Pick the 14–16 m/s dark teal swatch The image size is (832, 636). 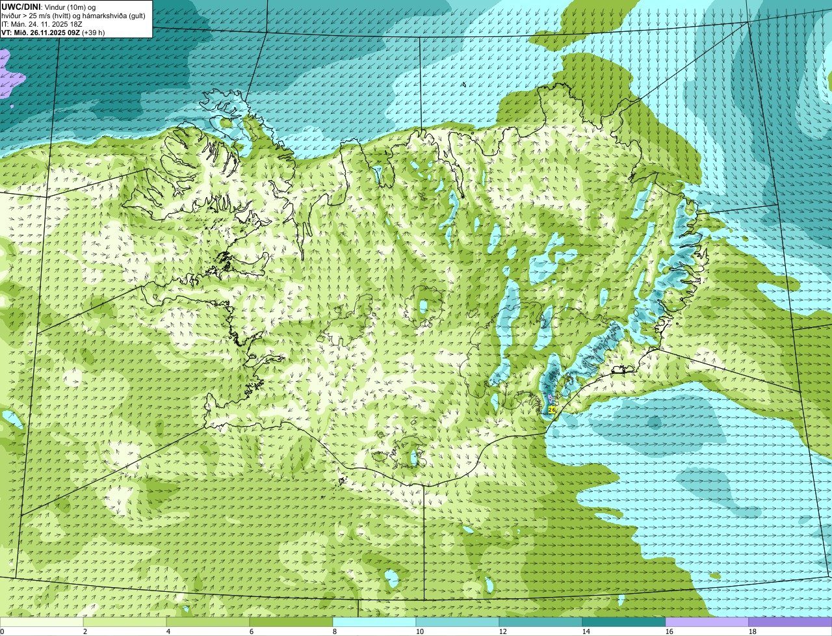[x=624, y=622]
